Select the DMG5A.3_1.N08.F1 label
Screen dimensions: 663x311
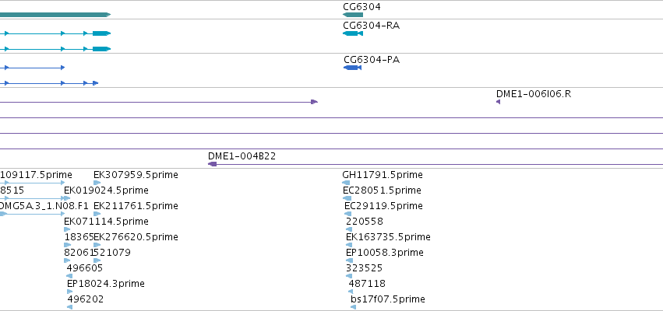(44, 206)
